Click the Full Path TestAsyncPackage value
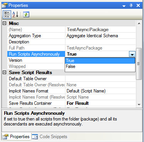This screenshot has height=142, width=144. point(100,48)
